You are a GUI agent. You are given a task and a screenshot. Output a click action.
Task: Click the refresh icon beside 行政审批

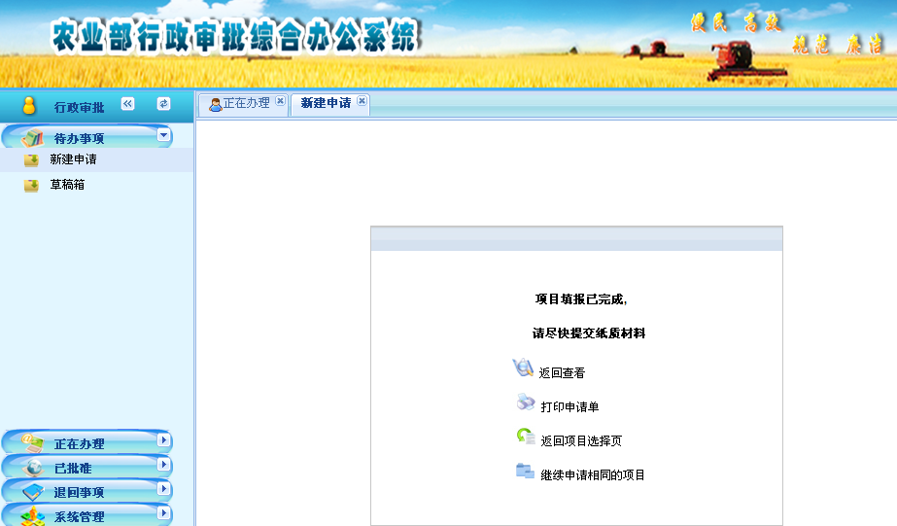point(163,104)
